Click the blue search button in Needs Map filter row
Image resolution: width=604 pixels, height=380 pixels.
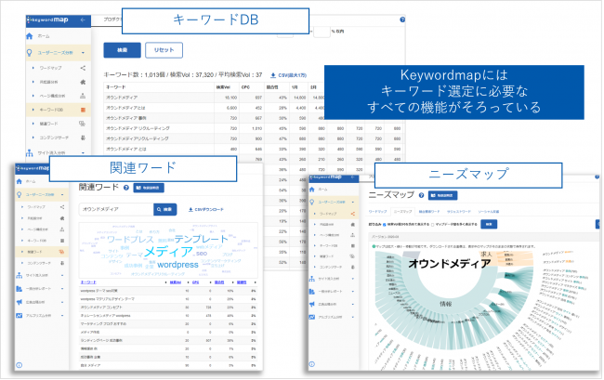pyautogui.click(x=489, y=225)
